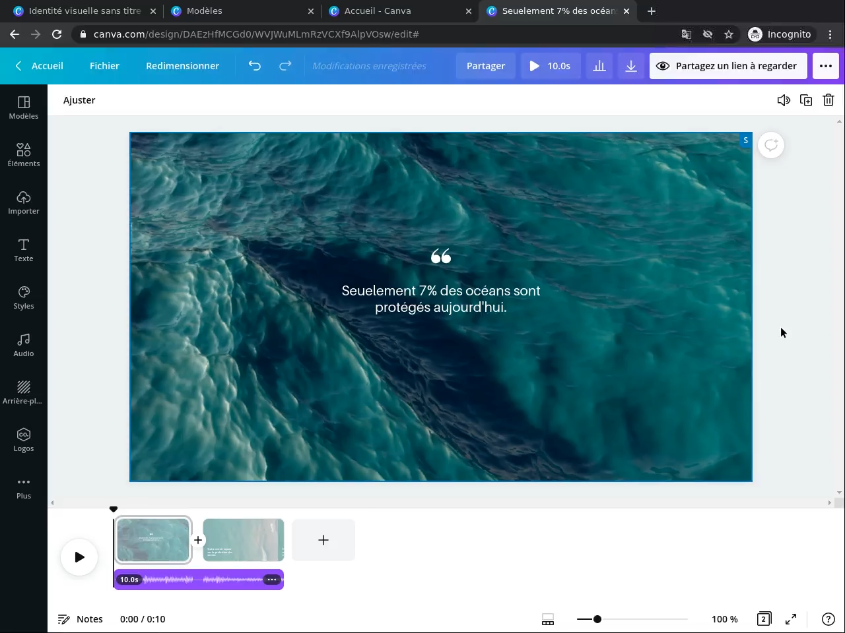The image size is (845, 633).
Task: Select the purple audio track
Action: [x=199, y=580]
